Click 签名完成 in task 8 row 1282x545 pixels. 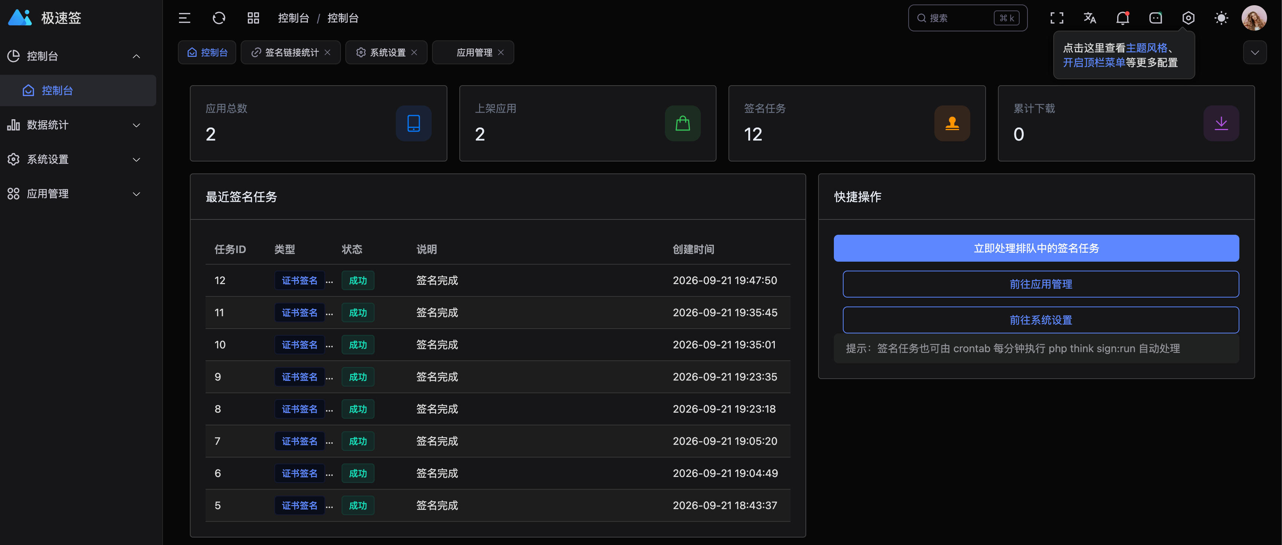pyautogui.click(x=437, y=409)
